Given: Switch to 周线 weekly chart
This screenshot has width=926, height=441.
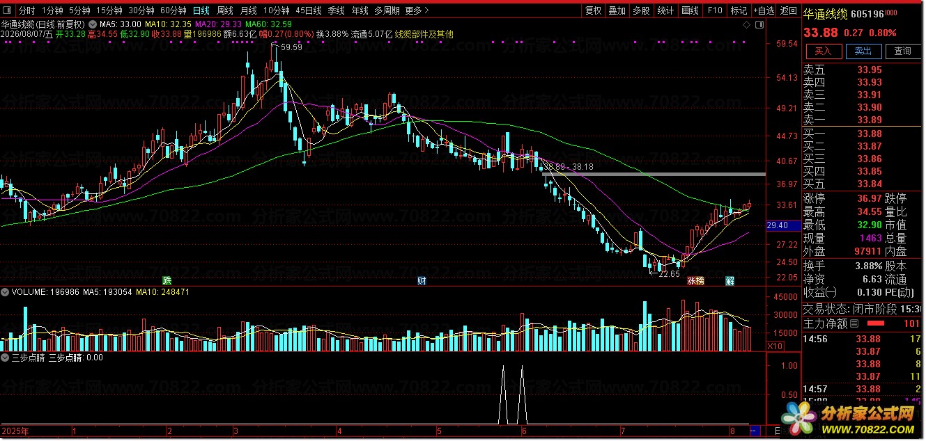Looking at the screenshot, I should pos(225,10).
